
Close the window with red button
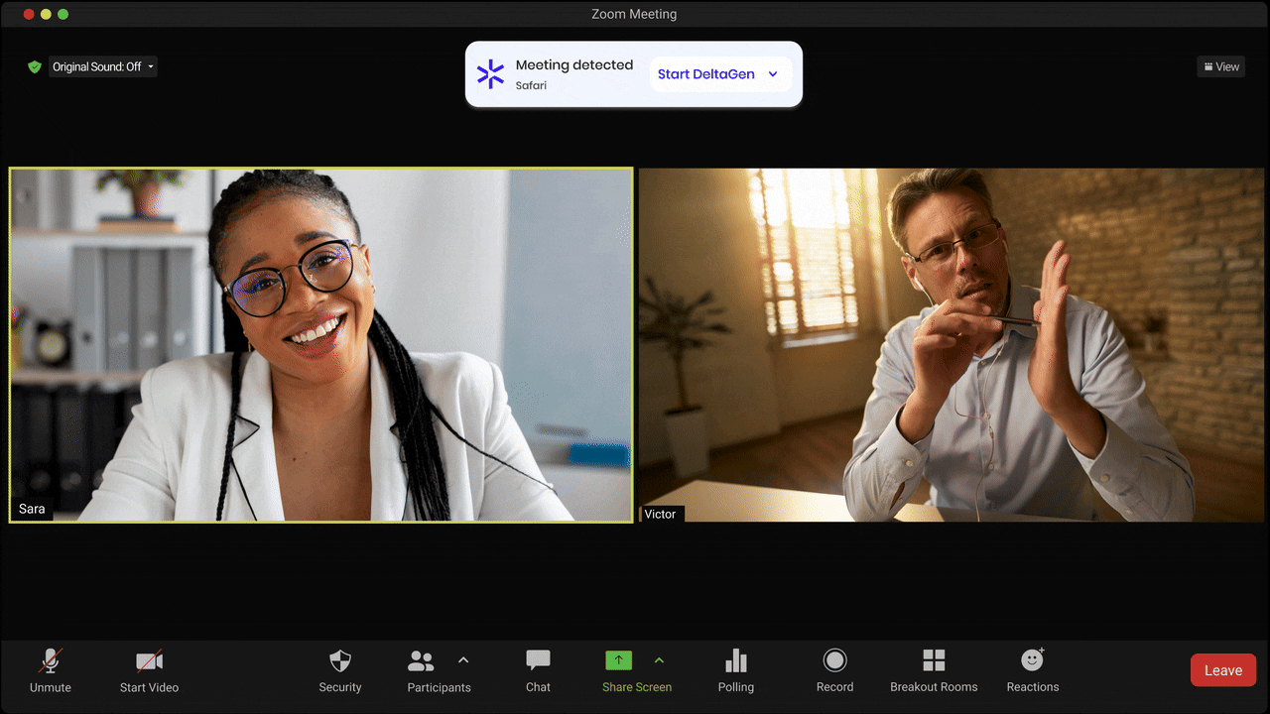coord(29,14)
